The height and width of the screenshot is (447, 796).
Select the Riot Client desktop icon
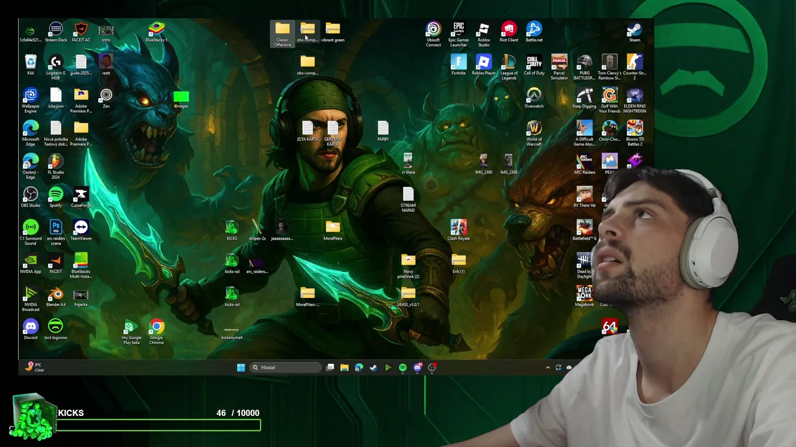(509, 32)
